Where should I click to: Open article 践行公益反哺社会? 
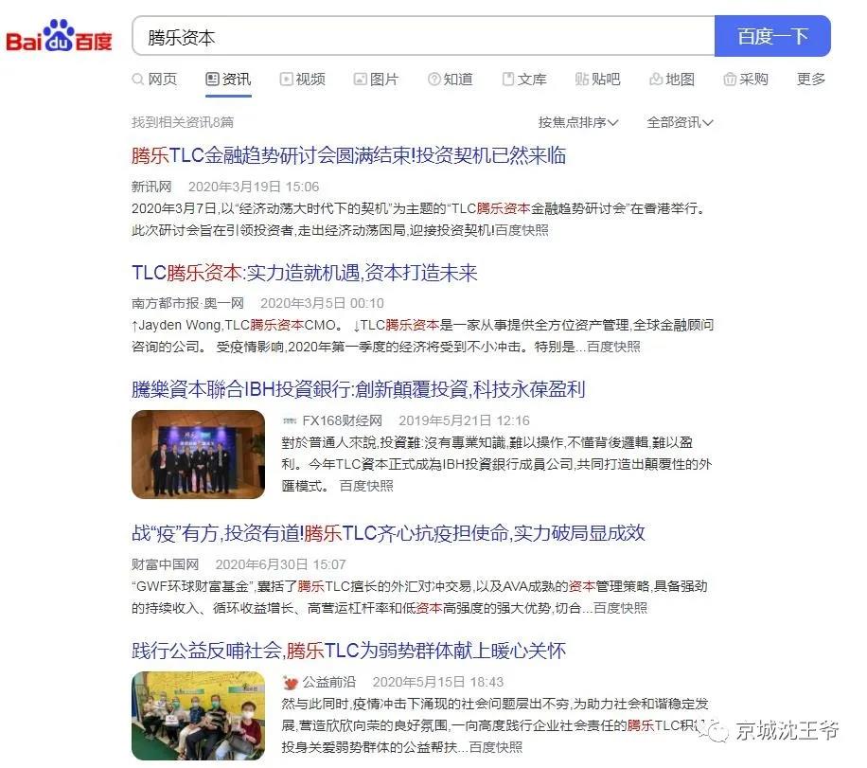pyautogui.click(x=349, y=651)
